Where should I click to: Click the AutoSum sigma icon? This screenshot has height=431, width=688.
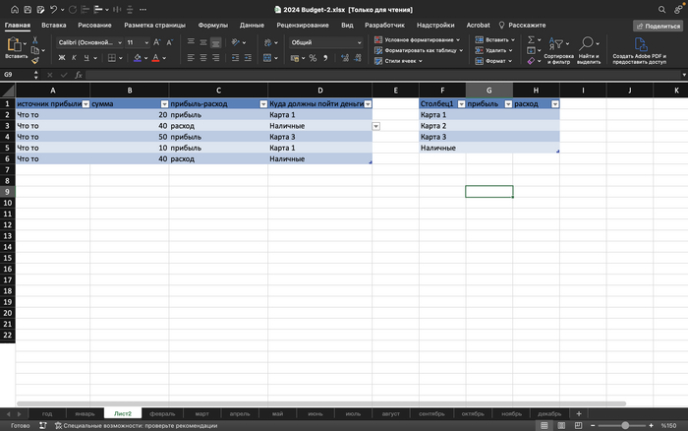point(531,40)
